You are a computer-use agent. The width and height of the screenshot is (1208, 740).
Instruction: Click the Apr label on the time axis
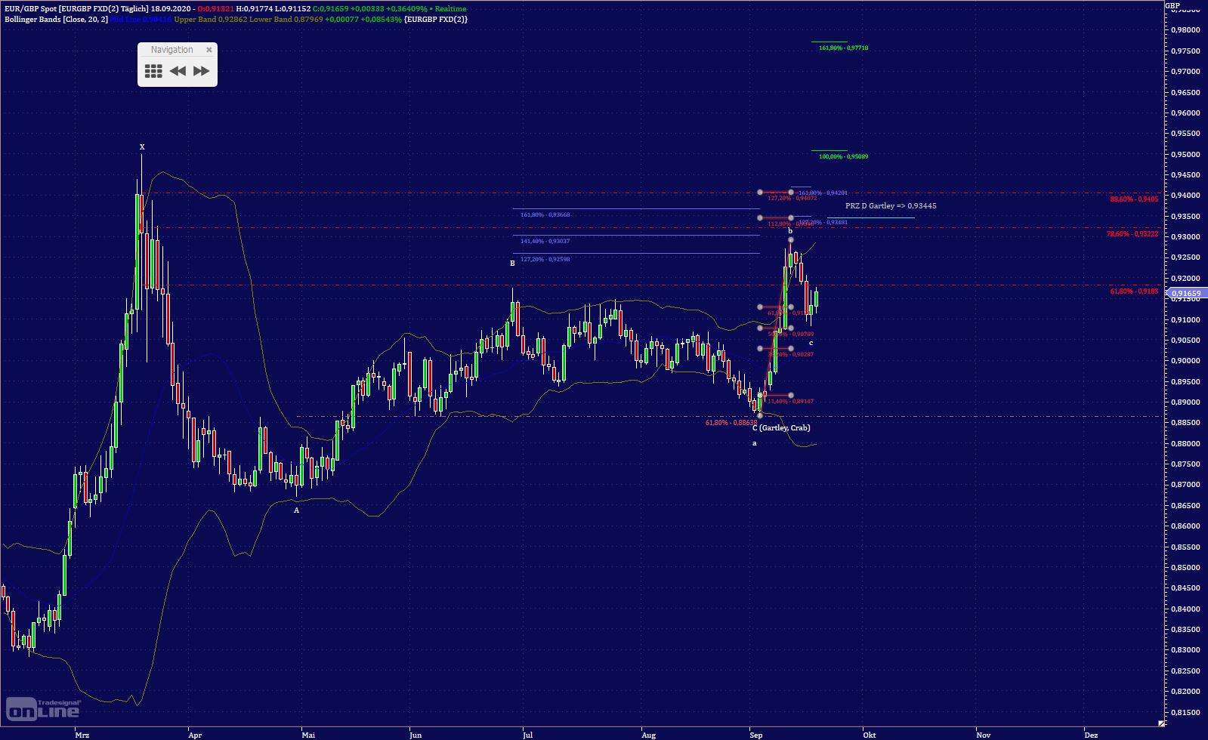[195, 734]
